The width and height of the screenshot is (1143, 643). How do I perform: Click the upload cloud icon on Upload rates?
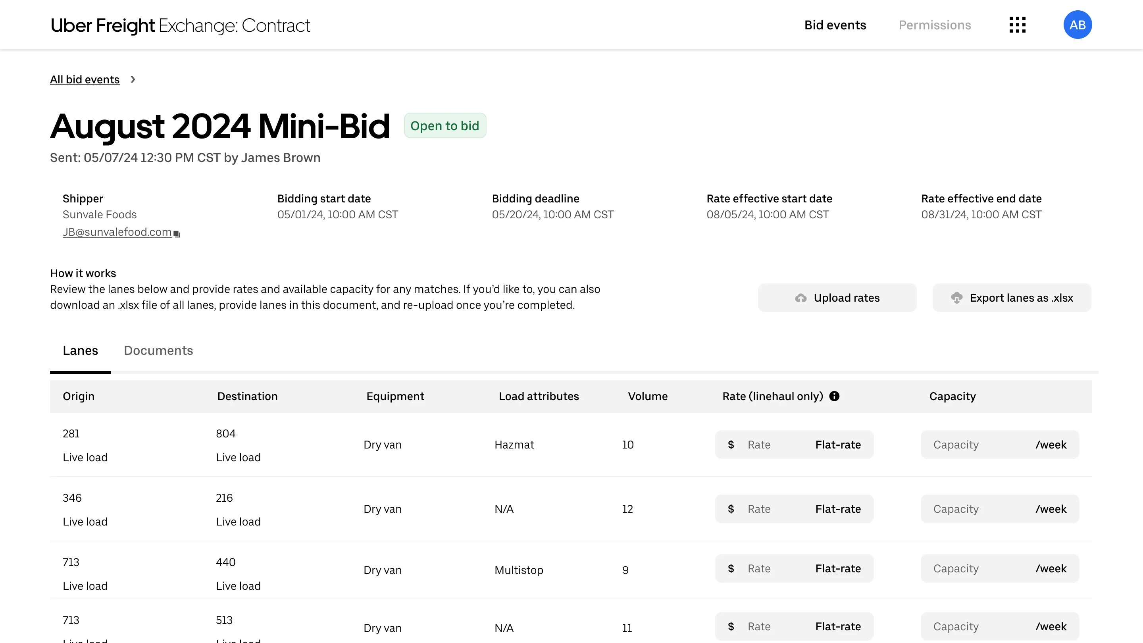[x=801, y=298]
